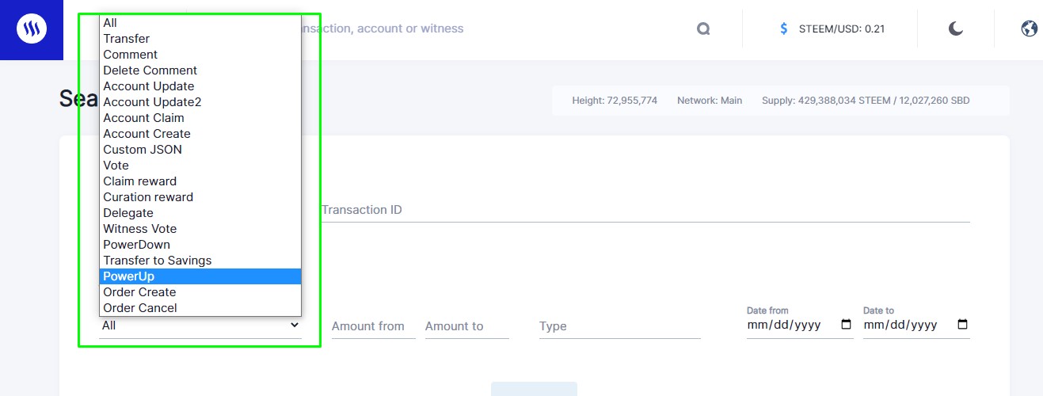Expand the operation type dropdown showing All
The image size is (1043, 396).
coord(200,326)
